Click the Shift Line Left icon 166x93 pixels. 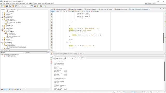pyautogui.click(x=87, y=11)
